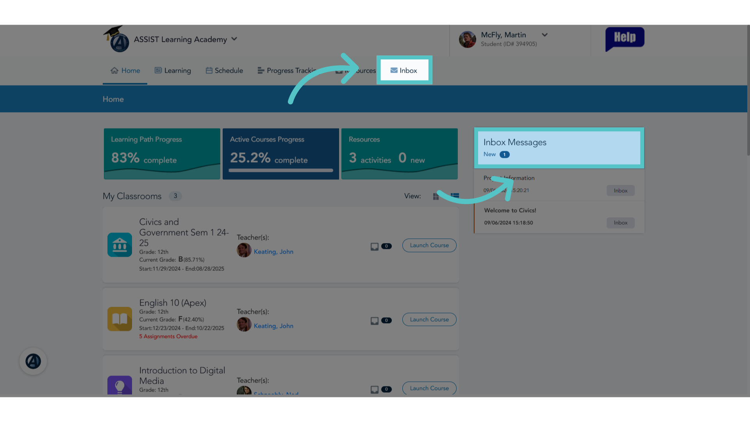
Task: Click the Active Courses Progress bar
Action: pos(281,170)
